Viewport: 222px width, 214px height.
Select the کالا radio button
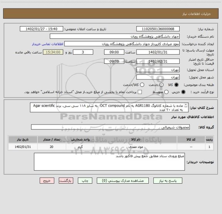click(x=177, y=85)
